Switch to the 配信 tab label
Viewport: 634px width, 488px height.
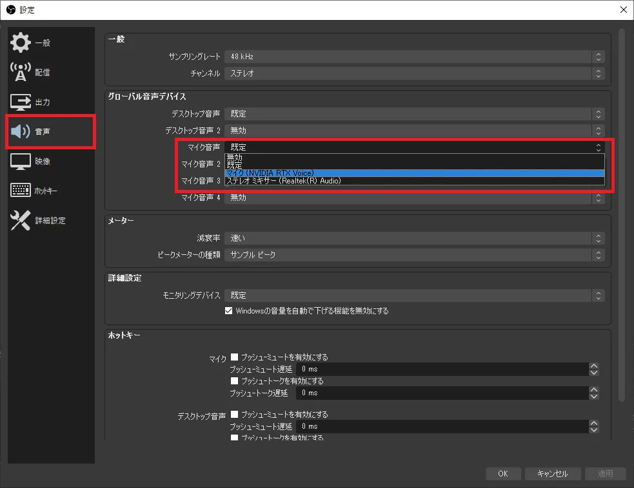[x=43, y=73]
